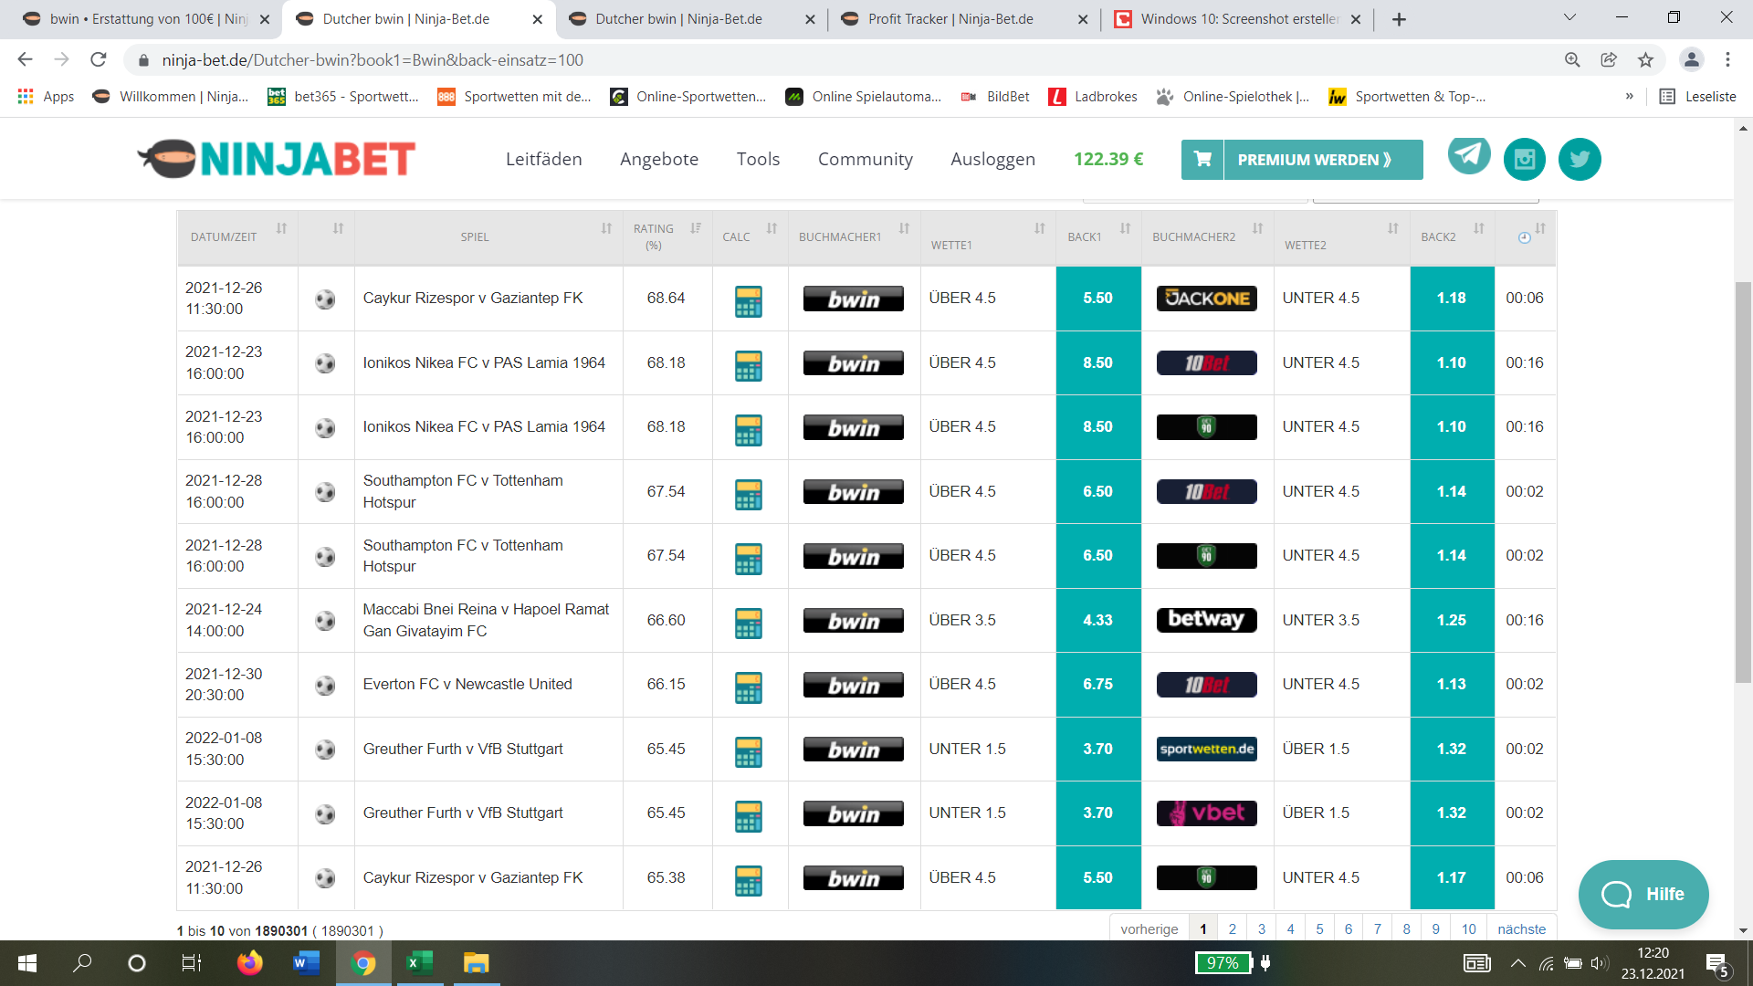The image size is (1753, 986).
Task: Click 10Bet logo in Everton row
Action: pyautogui.click(x=1206, y=685)
